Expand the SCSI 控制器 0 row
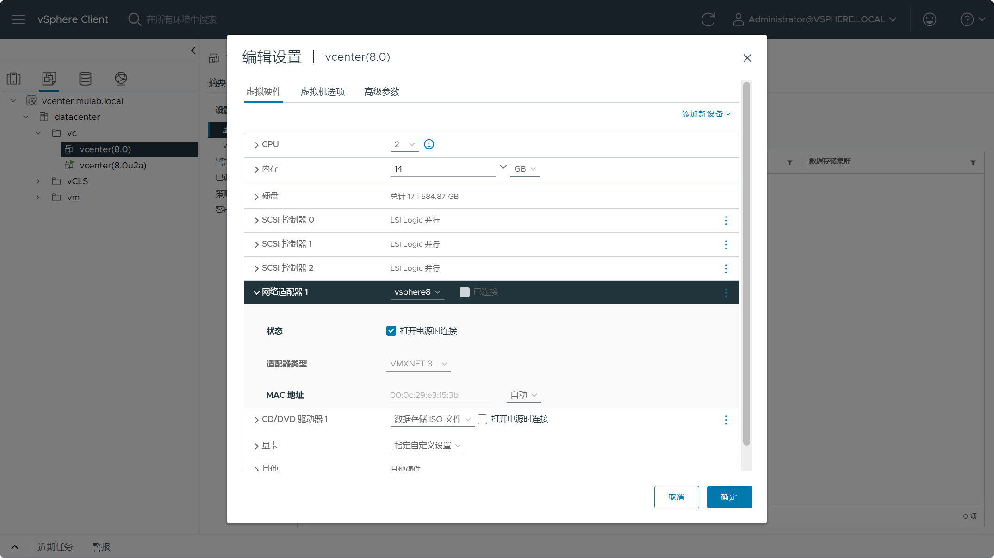 point(256,221)
